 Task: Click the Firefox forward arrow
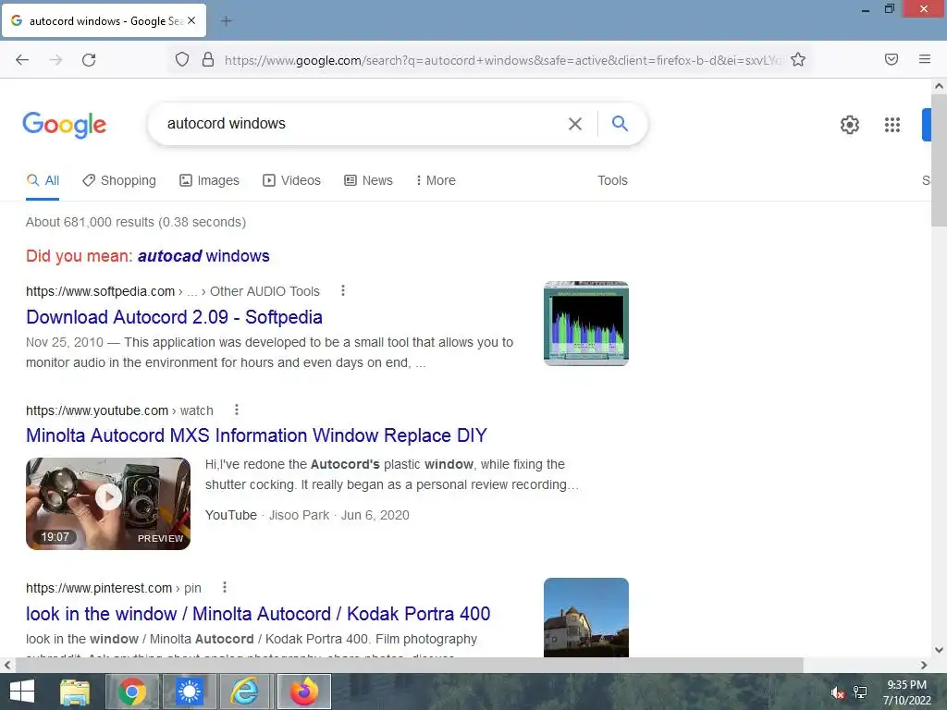click(x=55, y=60)
